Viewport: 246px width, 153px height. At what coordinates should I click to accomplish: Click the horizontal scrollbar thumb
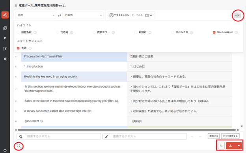click(127, 130)
